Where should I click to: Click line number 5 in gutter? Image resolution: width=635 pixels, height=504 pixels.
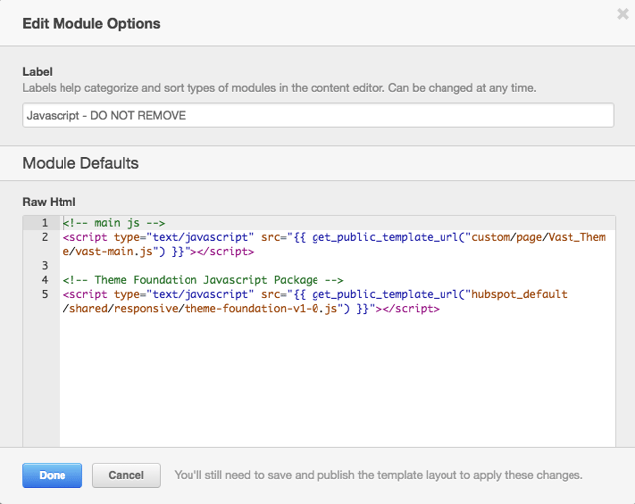(x=44, y=294)
